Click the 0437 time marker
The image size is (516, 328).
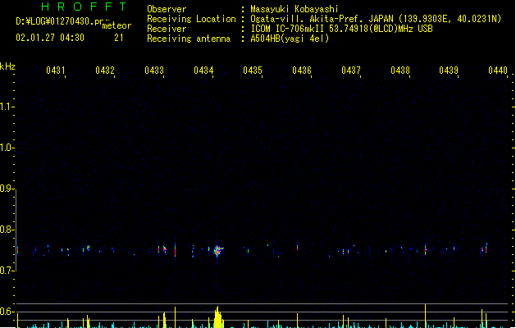point(351,70)
